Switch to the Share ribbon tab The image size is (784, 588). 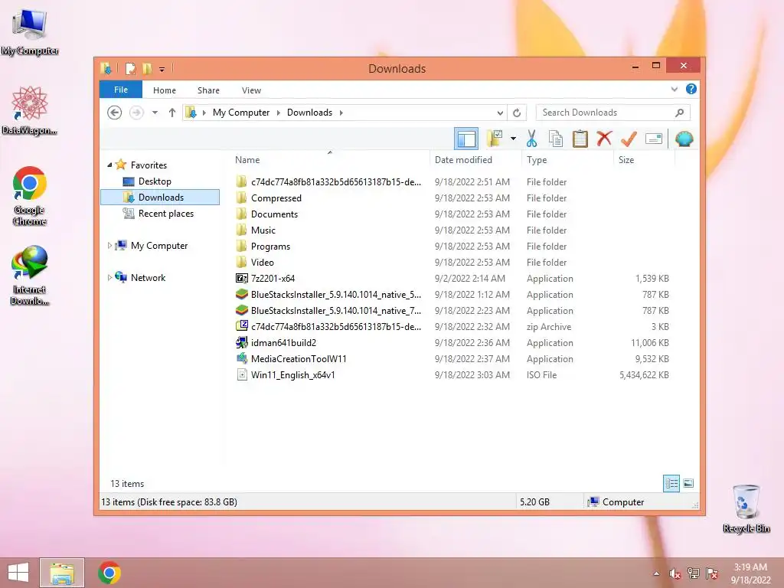pyautogui.click(x=208, y=90)
